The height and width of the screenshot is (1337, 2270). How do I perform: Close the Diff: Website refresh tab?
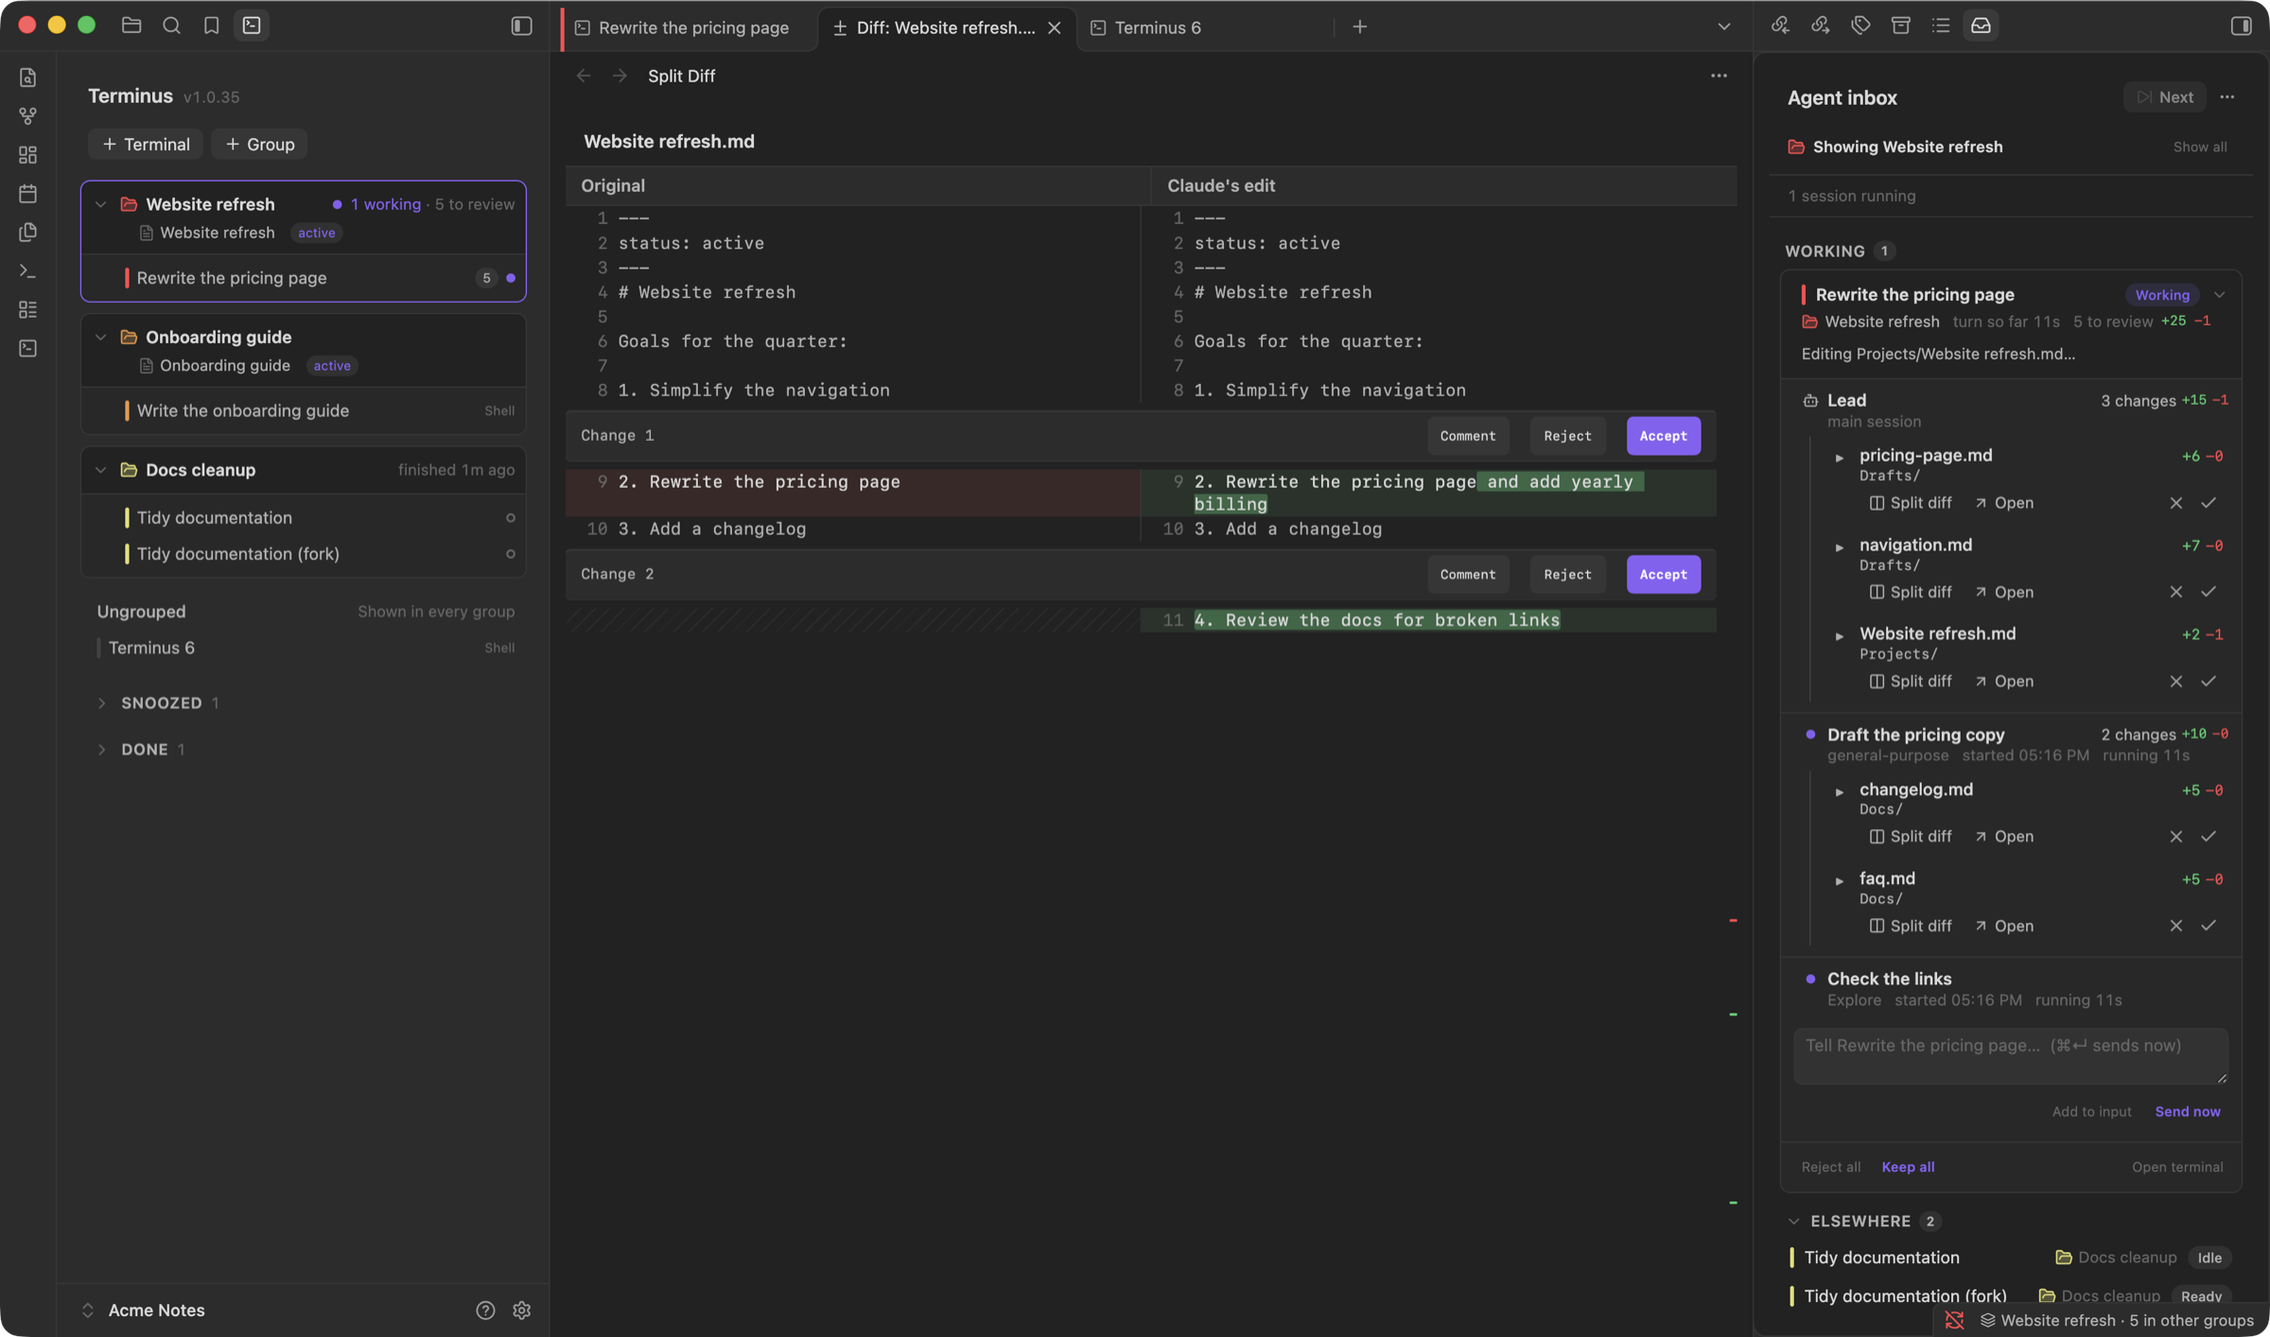coord(1054,27)
